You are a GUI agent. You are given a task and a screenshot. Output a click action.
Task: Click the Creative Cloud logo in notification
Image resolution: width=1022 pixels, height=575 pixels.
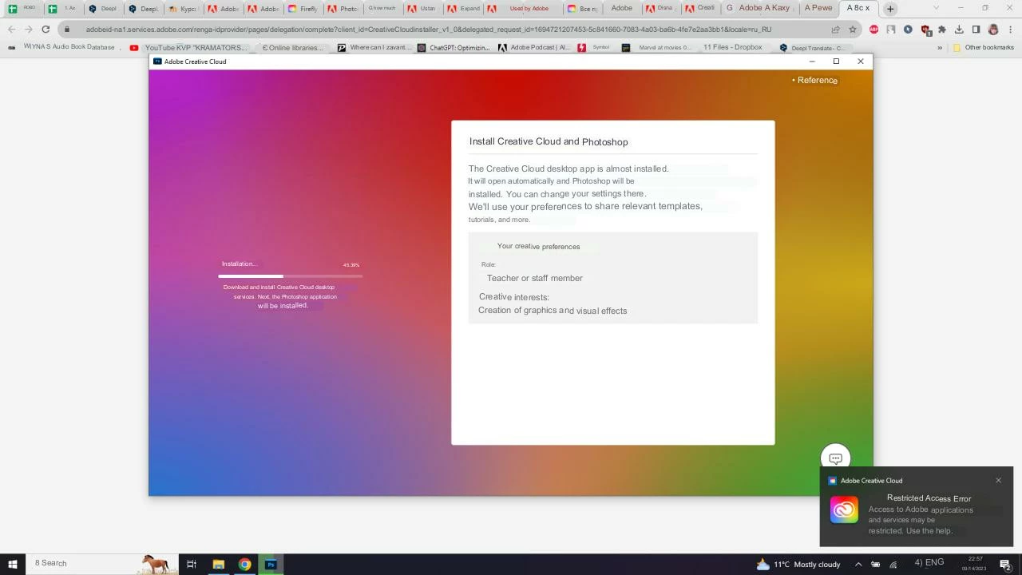tap(844, 510)
